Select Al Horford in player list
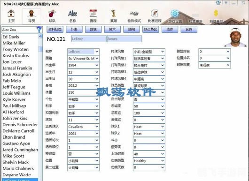The height and width of the screenshot is (181, 249). pyautogui.click(x=13, y=112)
